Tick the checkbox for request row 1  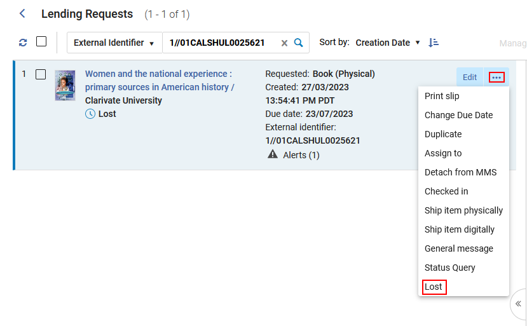tap(41, 74)
